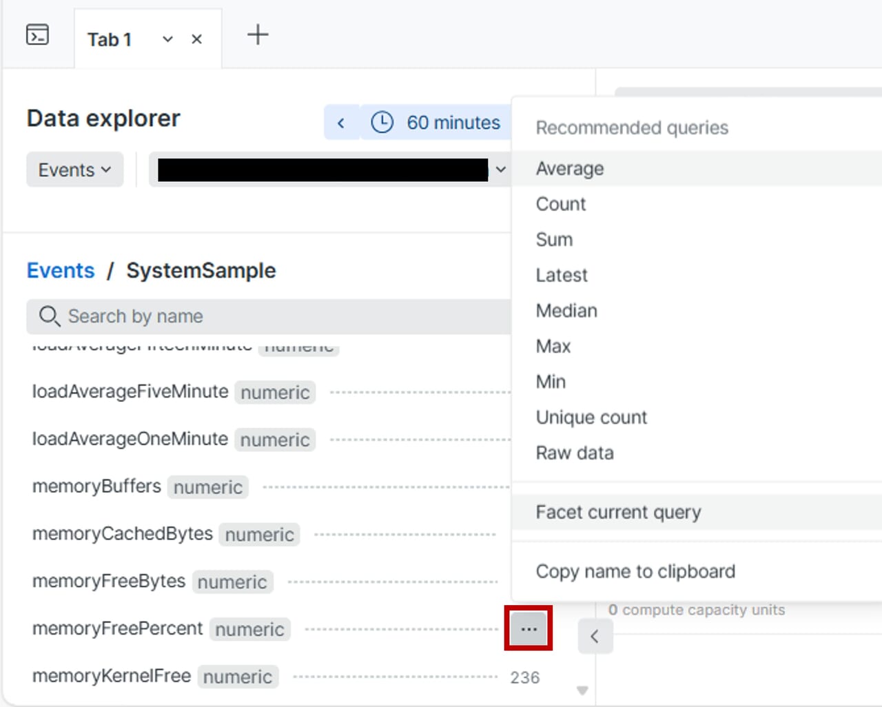The height and width of the screenshot is (707, 882).
Task: Close Tab 1 with the X icon
Action: pos(196,39)
